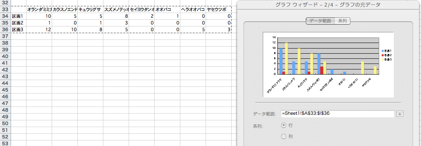Click the cell labeled 区画1
This screenshot has width=421, height=146.
pos(19,16)
